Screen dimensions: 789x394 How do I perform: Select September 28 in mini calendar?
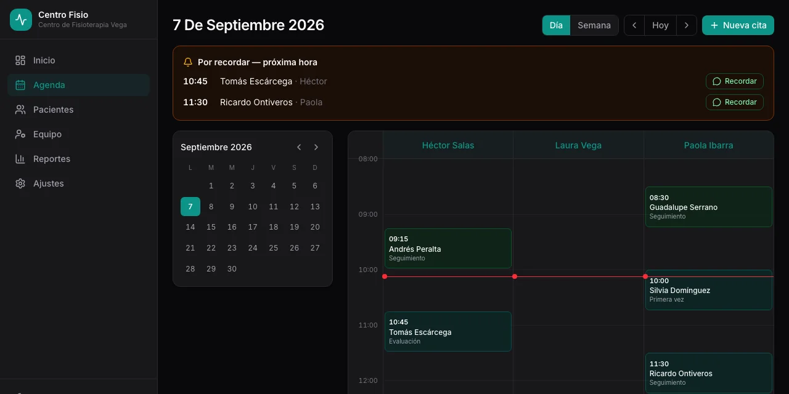point(190,268)
